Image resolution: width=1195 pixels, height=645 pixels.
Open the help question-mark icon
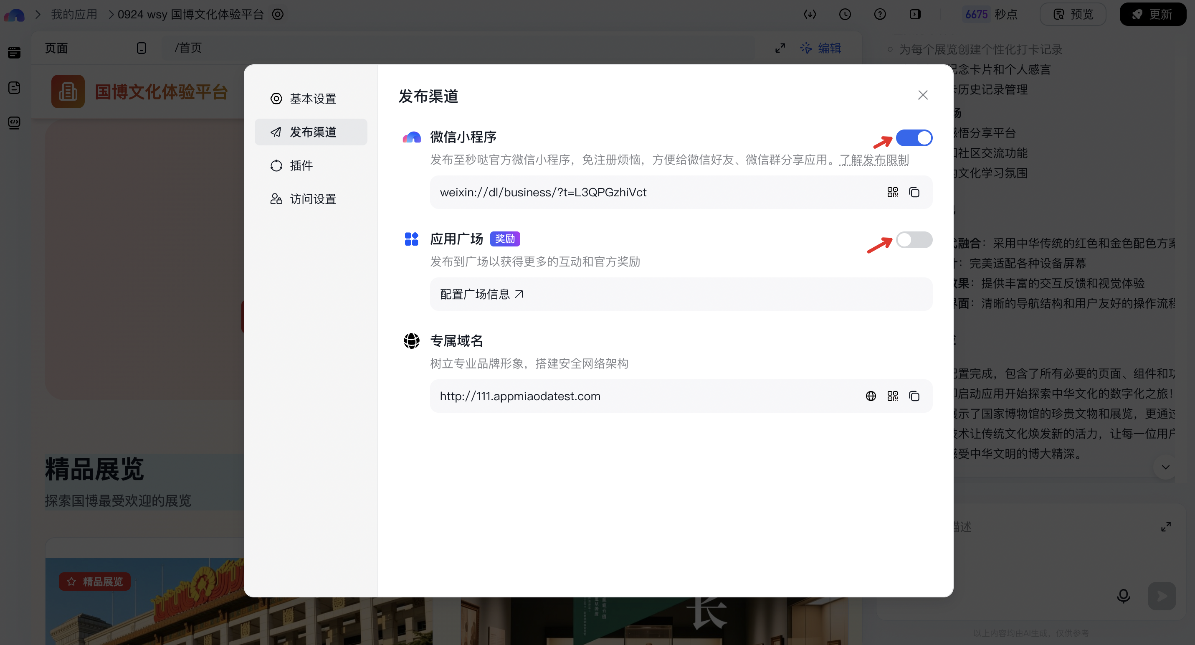click(880, 14)
